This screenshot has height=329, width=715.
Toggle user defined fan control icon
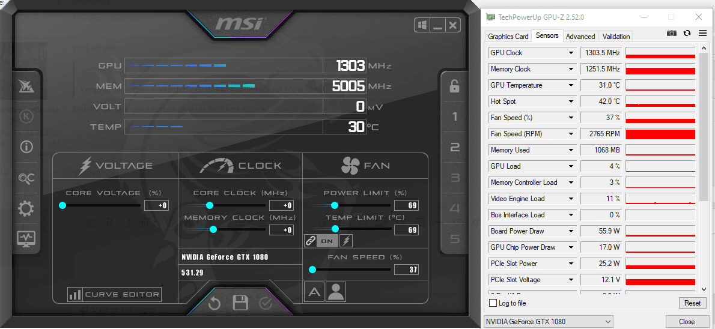click(336, 292)
